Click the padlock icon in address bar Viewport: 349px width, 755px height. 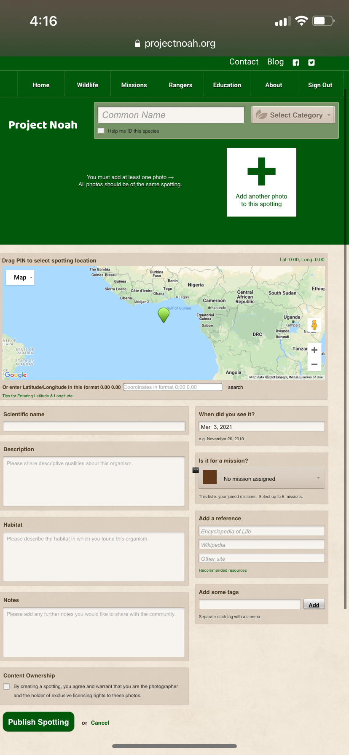click(x=137, y=43)
